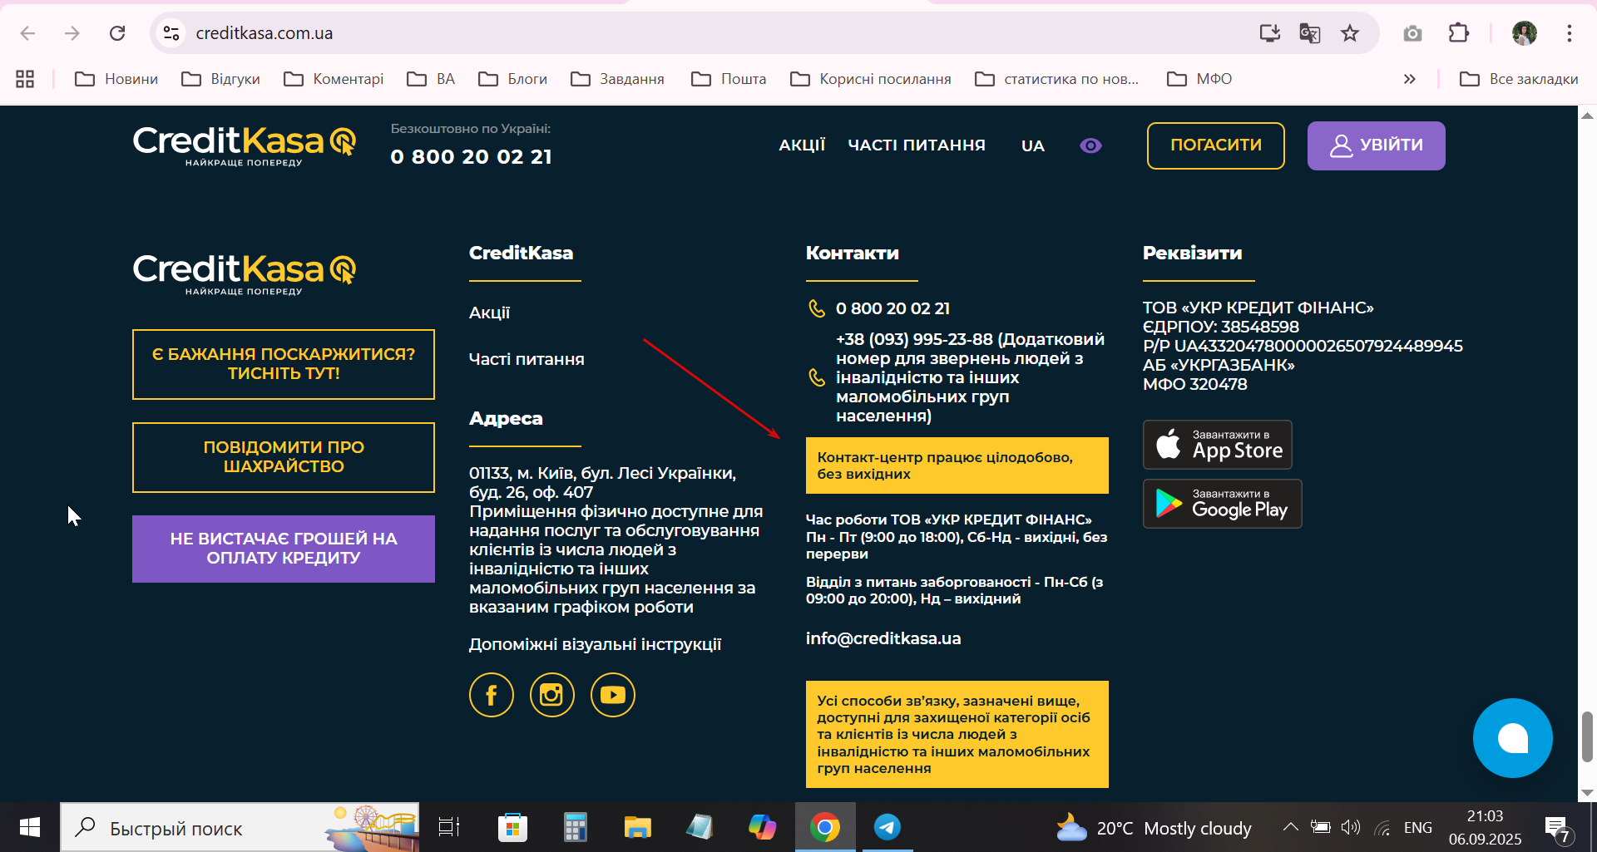Open Task View on the taskbar
This screenshot has height=852, width=1597.
point(449,827)
